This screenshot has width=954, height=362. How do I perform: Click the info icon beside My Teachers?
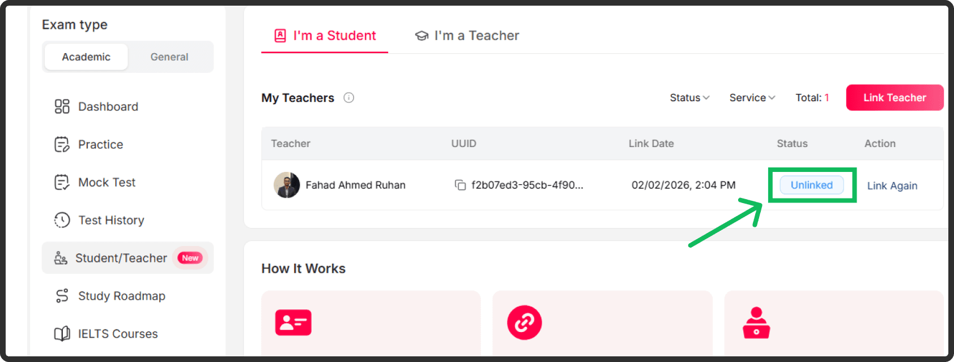coord(349,97)
